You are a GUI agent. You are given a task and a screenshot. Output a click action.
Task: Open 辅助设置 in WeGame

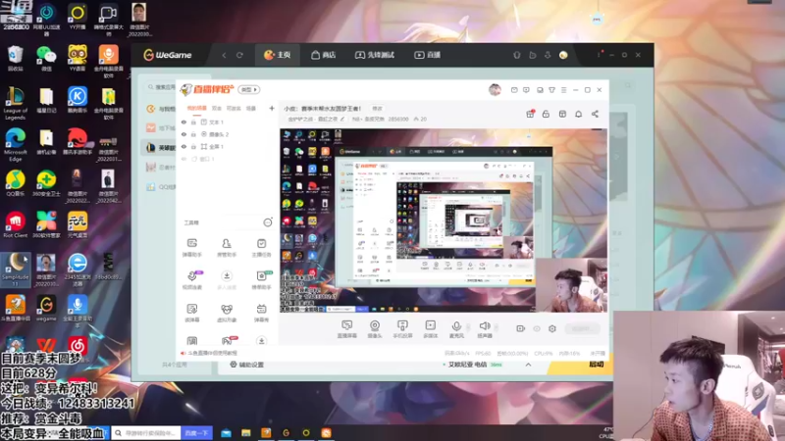247,365
